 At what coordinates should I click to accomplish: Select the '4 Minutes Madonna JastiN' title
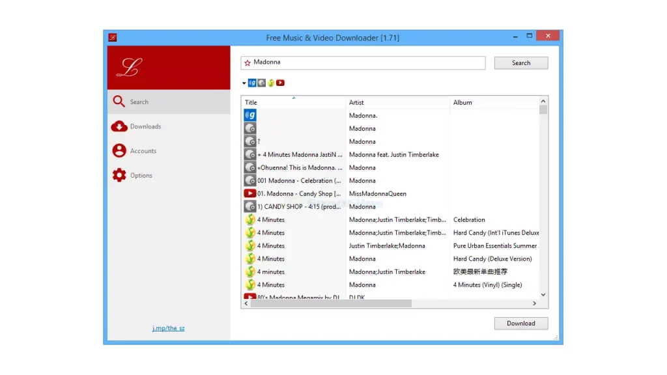click(300, 155)
